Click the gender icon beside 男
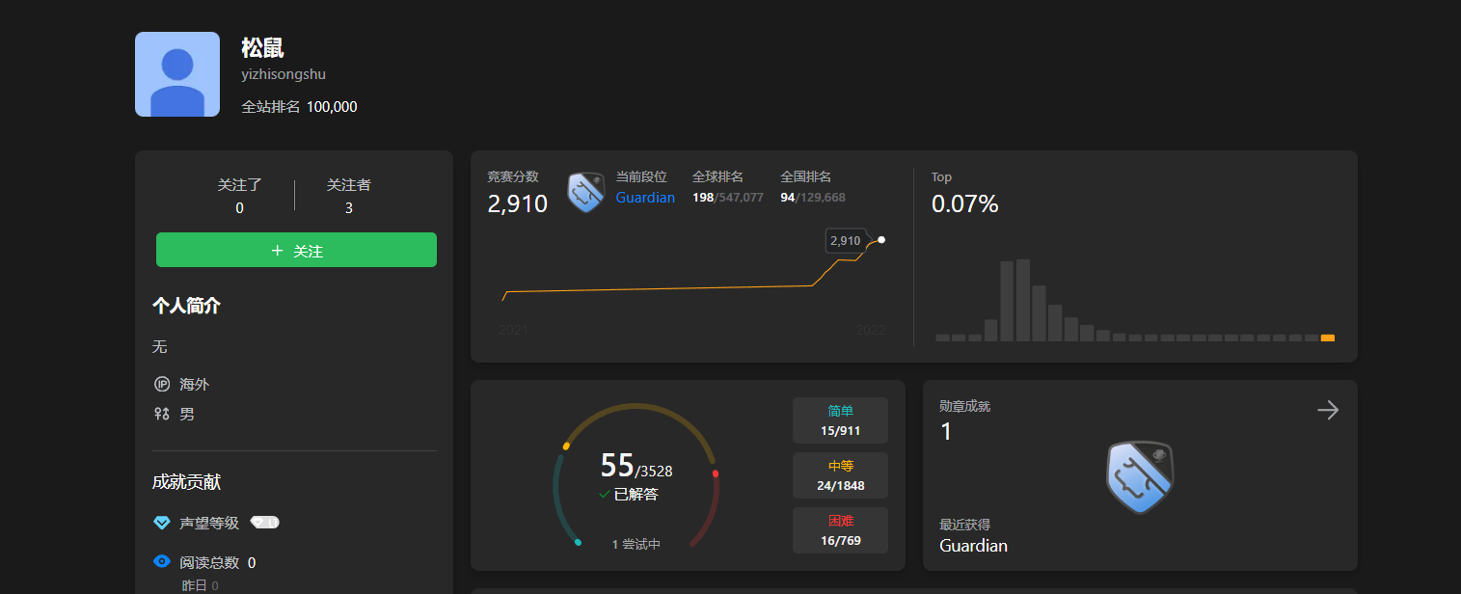 click(x=161, y=414)
